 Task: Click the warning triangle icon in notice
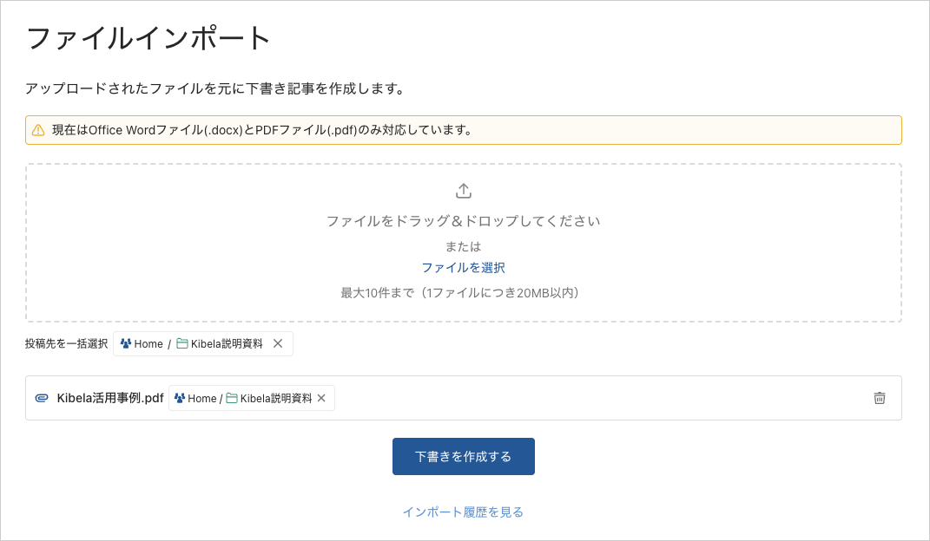coord(38,130)
